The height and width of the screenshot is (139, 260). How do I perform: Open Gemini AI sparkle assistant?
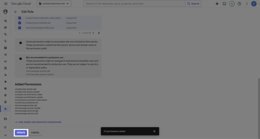click(x=217, y=4)
